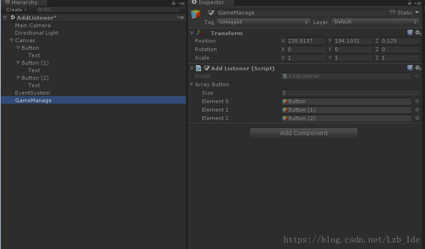The width and height of the screenshot is (425, 249).
Task: Select Text under Button (2)
Action: (34, 85)
